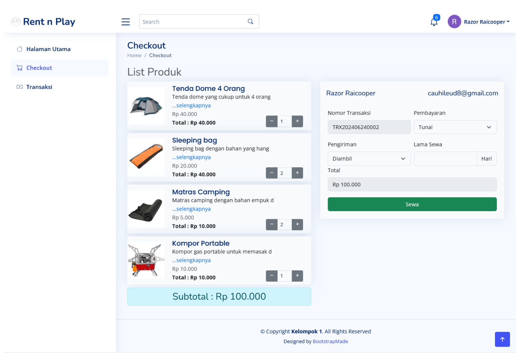This screenshot has height=360, width=523.
Task: Open the notifications bell icon
Action: (434, 22)
